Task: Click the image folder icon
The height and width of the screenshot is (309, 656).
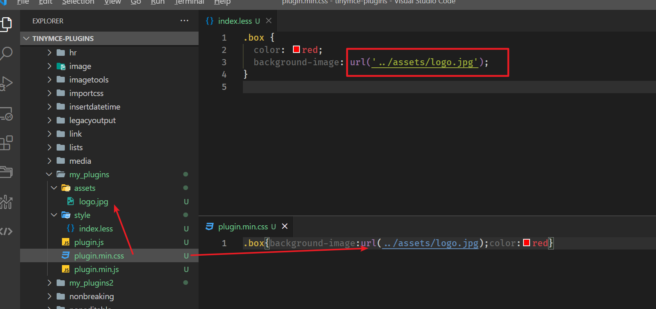Action: tap(61, 66)
